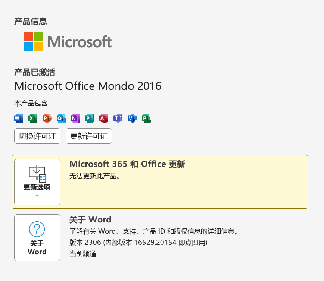Click the 产品信息 heading
Image resolution: width=324 pixels, height=281 pixels.
[x=31, y=21]
